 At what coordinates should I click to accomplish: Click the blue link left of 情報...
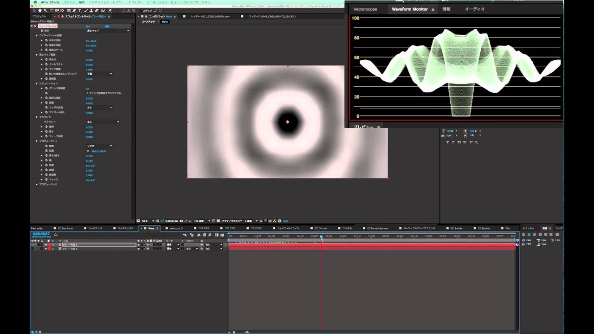(x=88, y=26)
